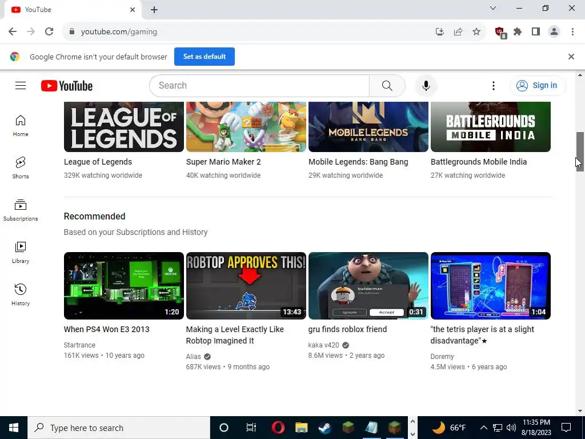Play gru finds roblox friend thumbnail

pyautogui.click(x=368, y=286)
